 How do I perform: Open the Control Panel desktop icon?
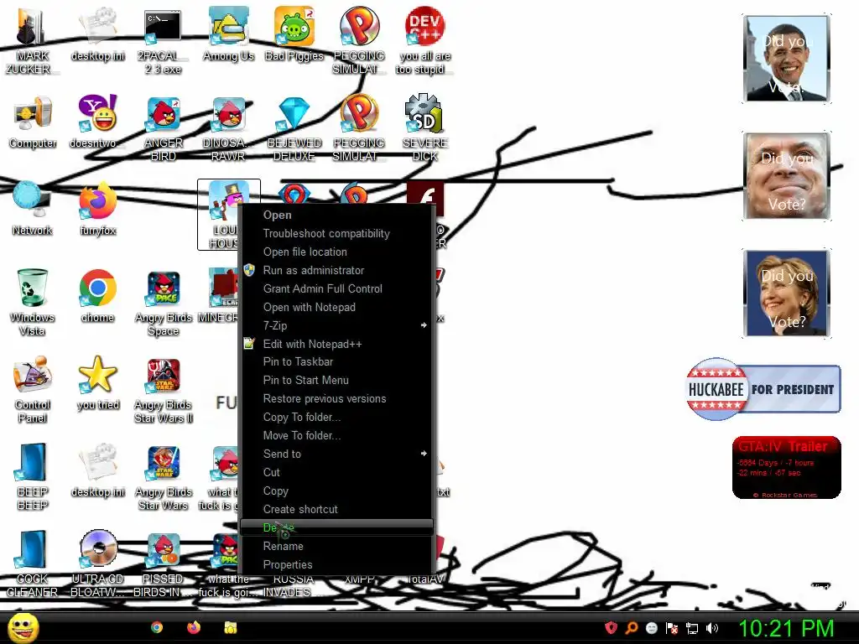pos(33,390)
